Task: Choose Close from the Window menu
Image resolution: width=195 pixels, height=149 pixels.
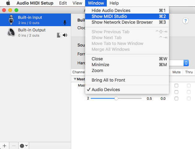Action: (127, 59)
